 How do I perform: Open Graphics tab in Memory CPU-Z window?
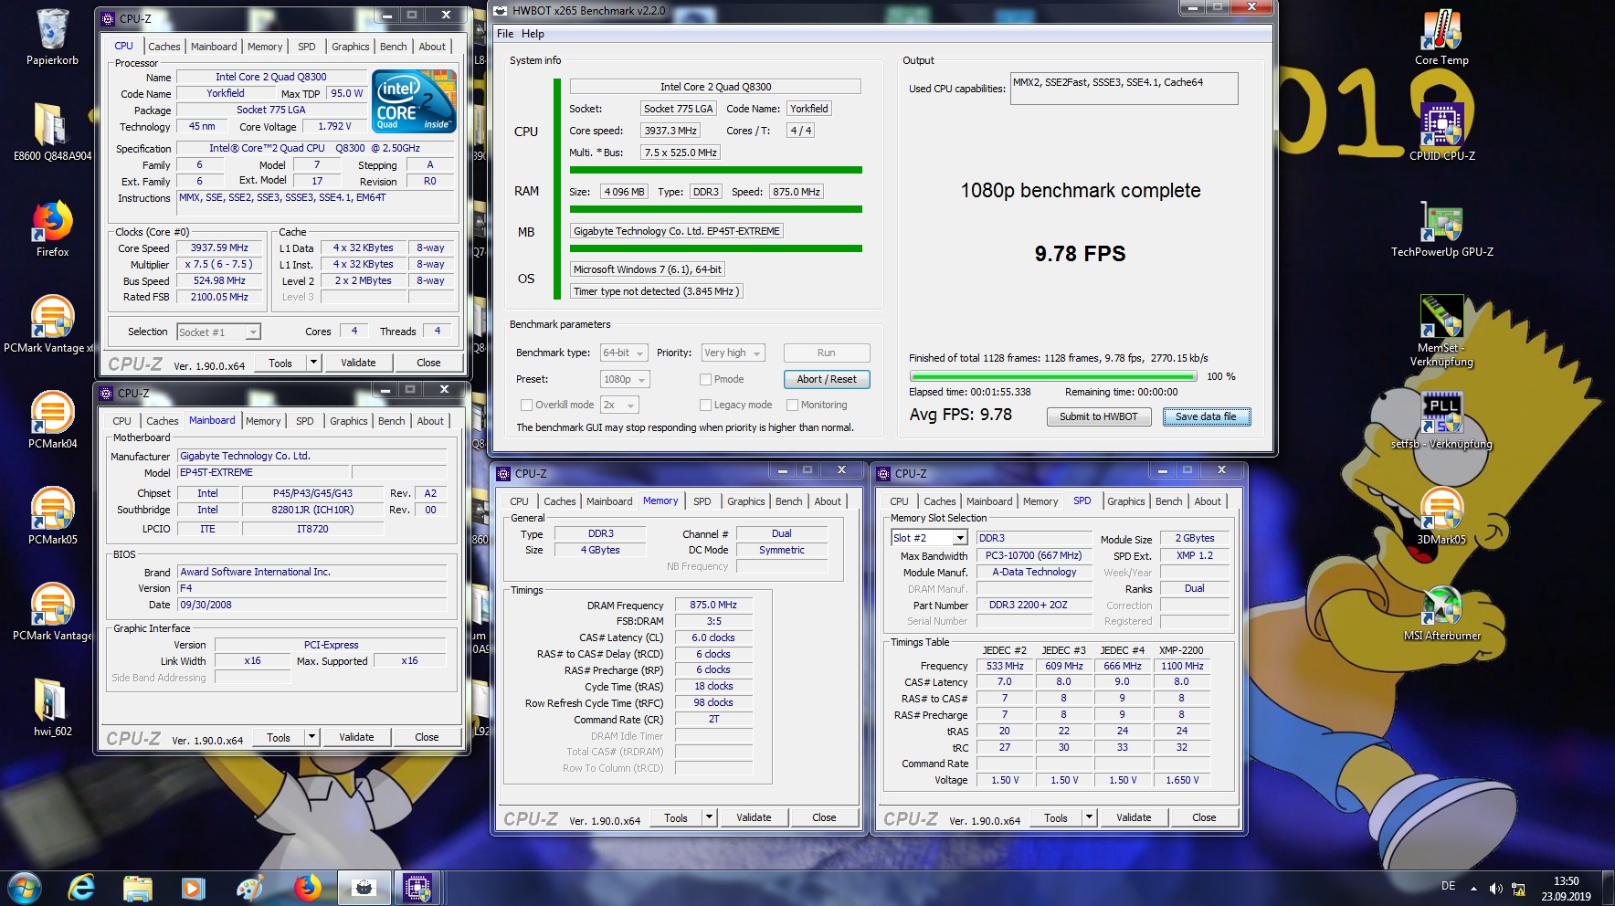point(746,501)
